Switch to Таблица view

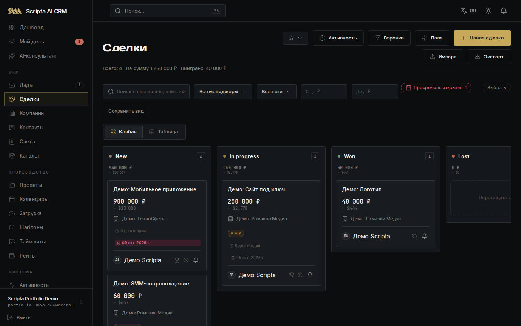(x=164, y=132)
